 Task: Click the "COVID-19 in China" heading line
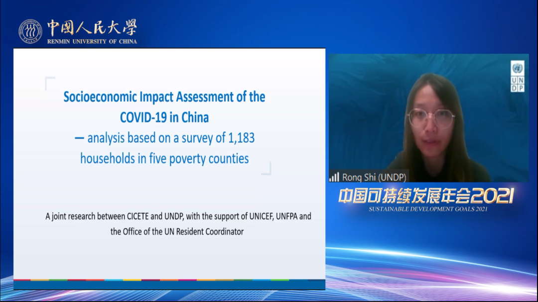point(164,117)
